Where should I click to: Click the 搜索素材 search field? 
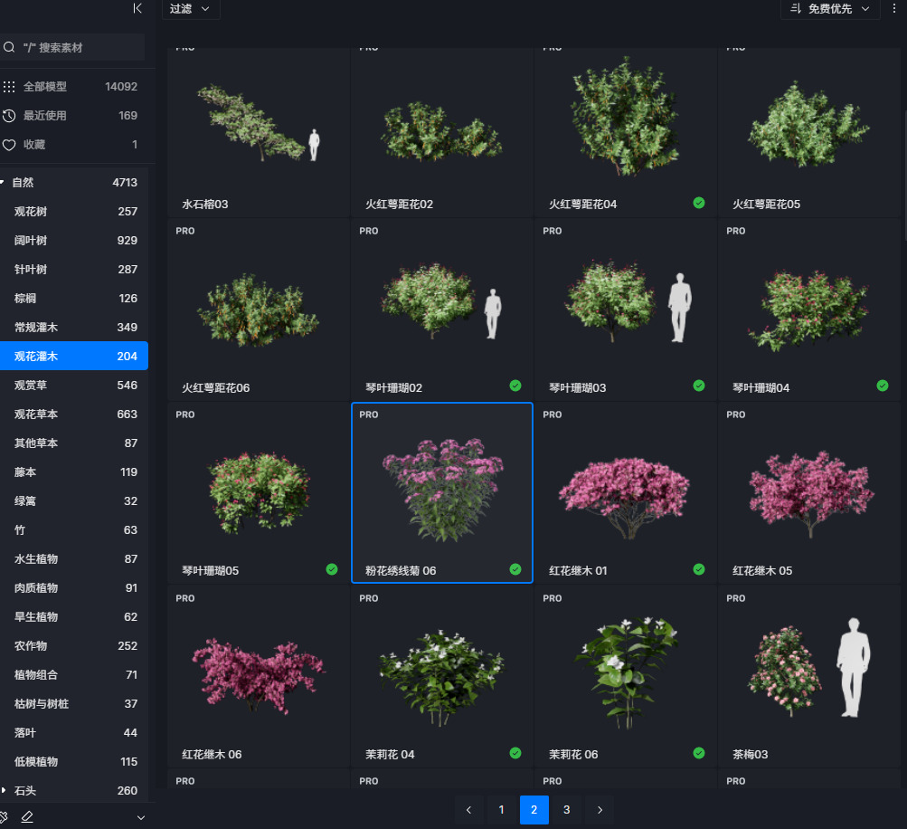tap(80, 47)
